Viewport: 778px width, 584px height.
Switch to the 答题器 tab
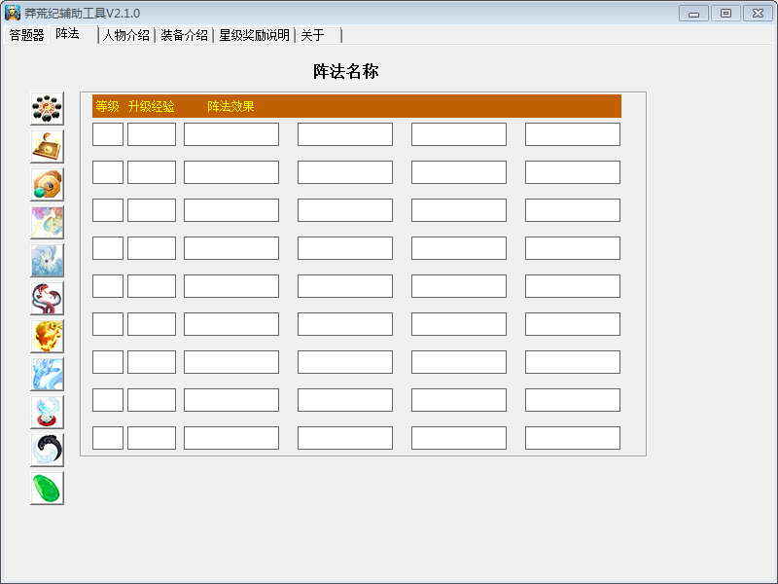(26, 35)
